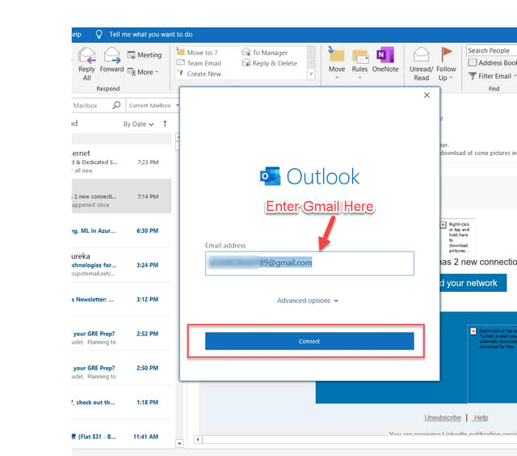Open the Rules menu
The image size is (517, 456).
point(359,63)
